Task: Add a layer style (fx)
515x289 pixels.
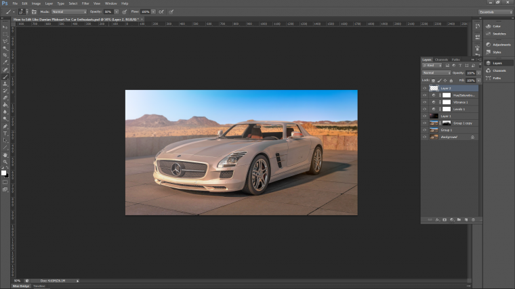Action: 438,220
